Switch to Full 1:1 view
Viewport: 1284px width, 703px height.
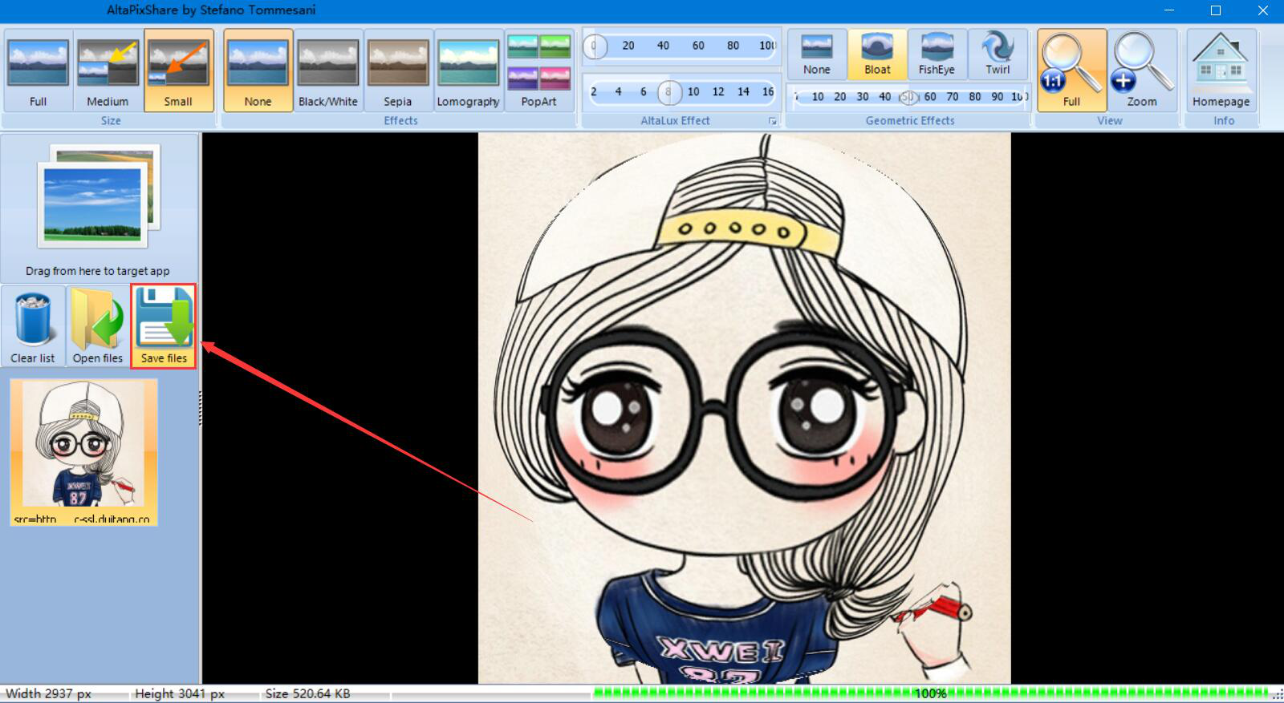click(x=1071, y=71)
